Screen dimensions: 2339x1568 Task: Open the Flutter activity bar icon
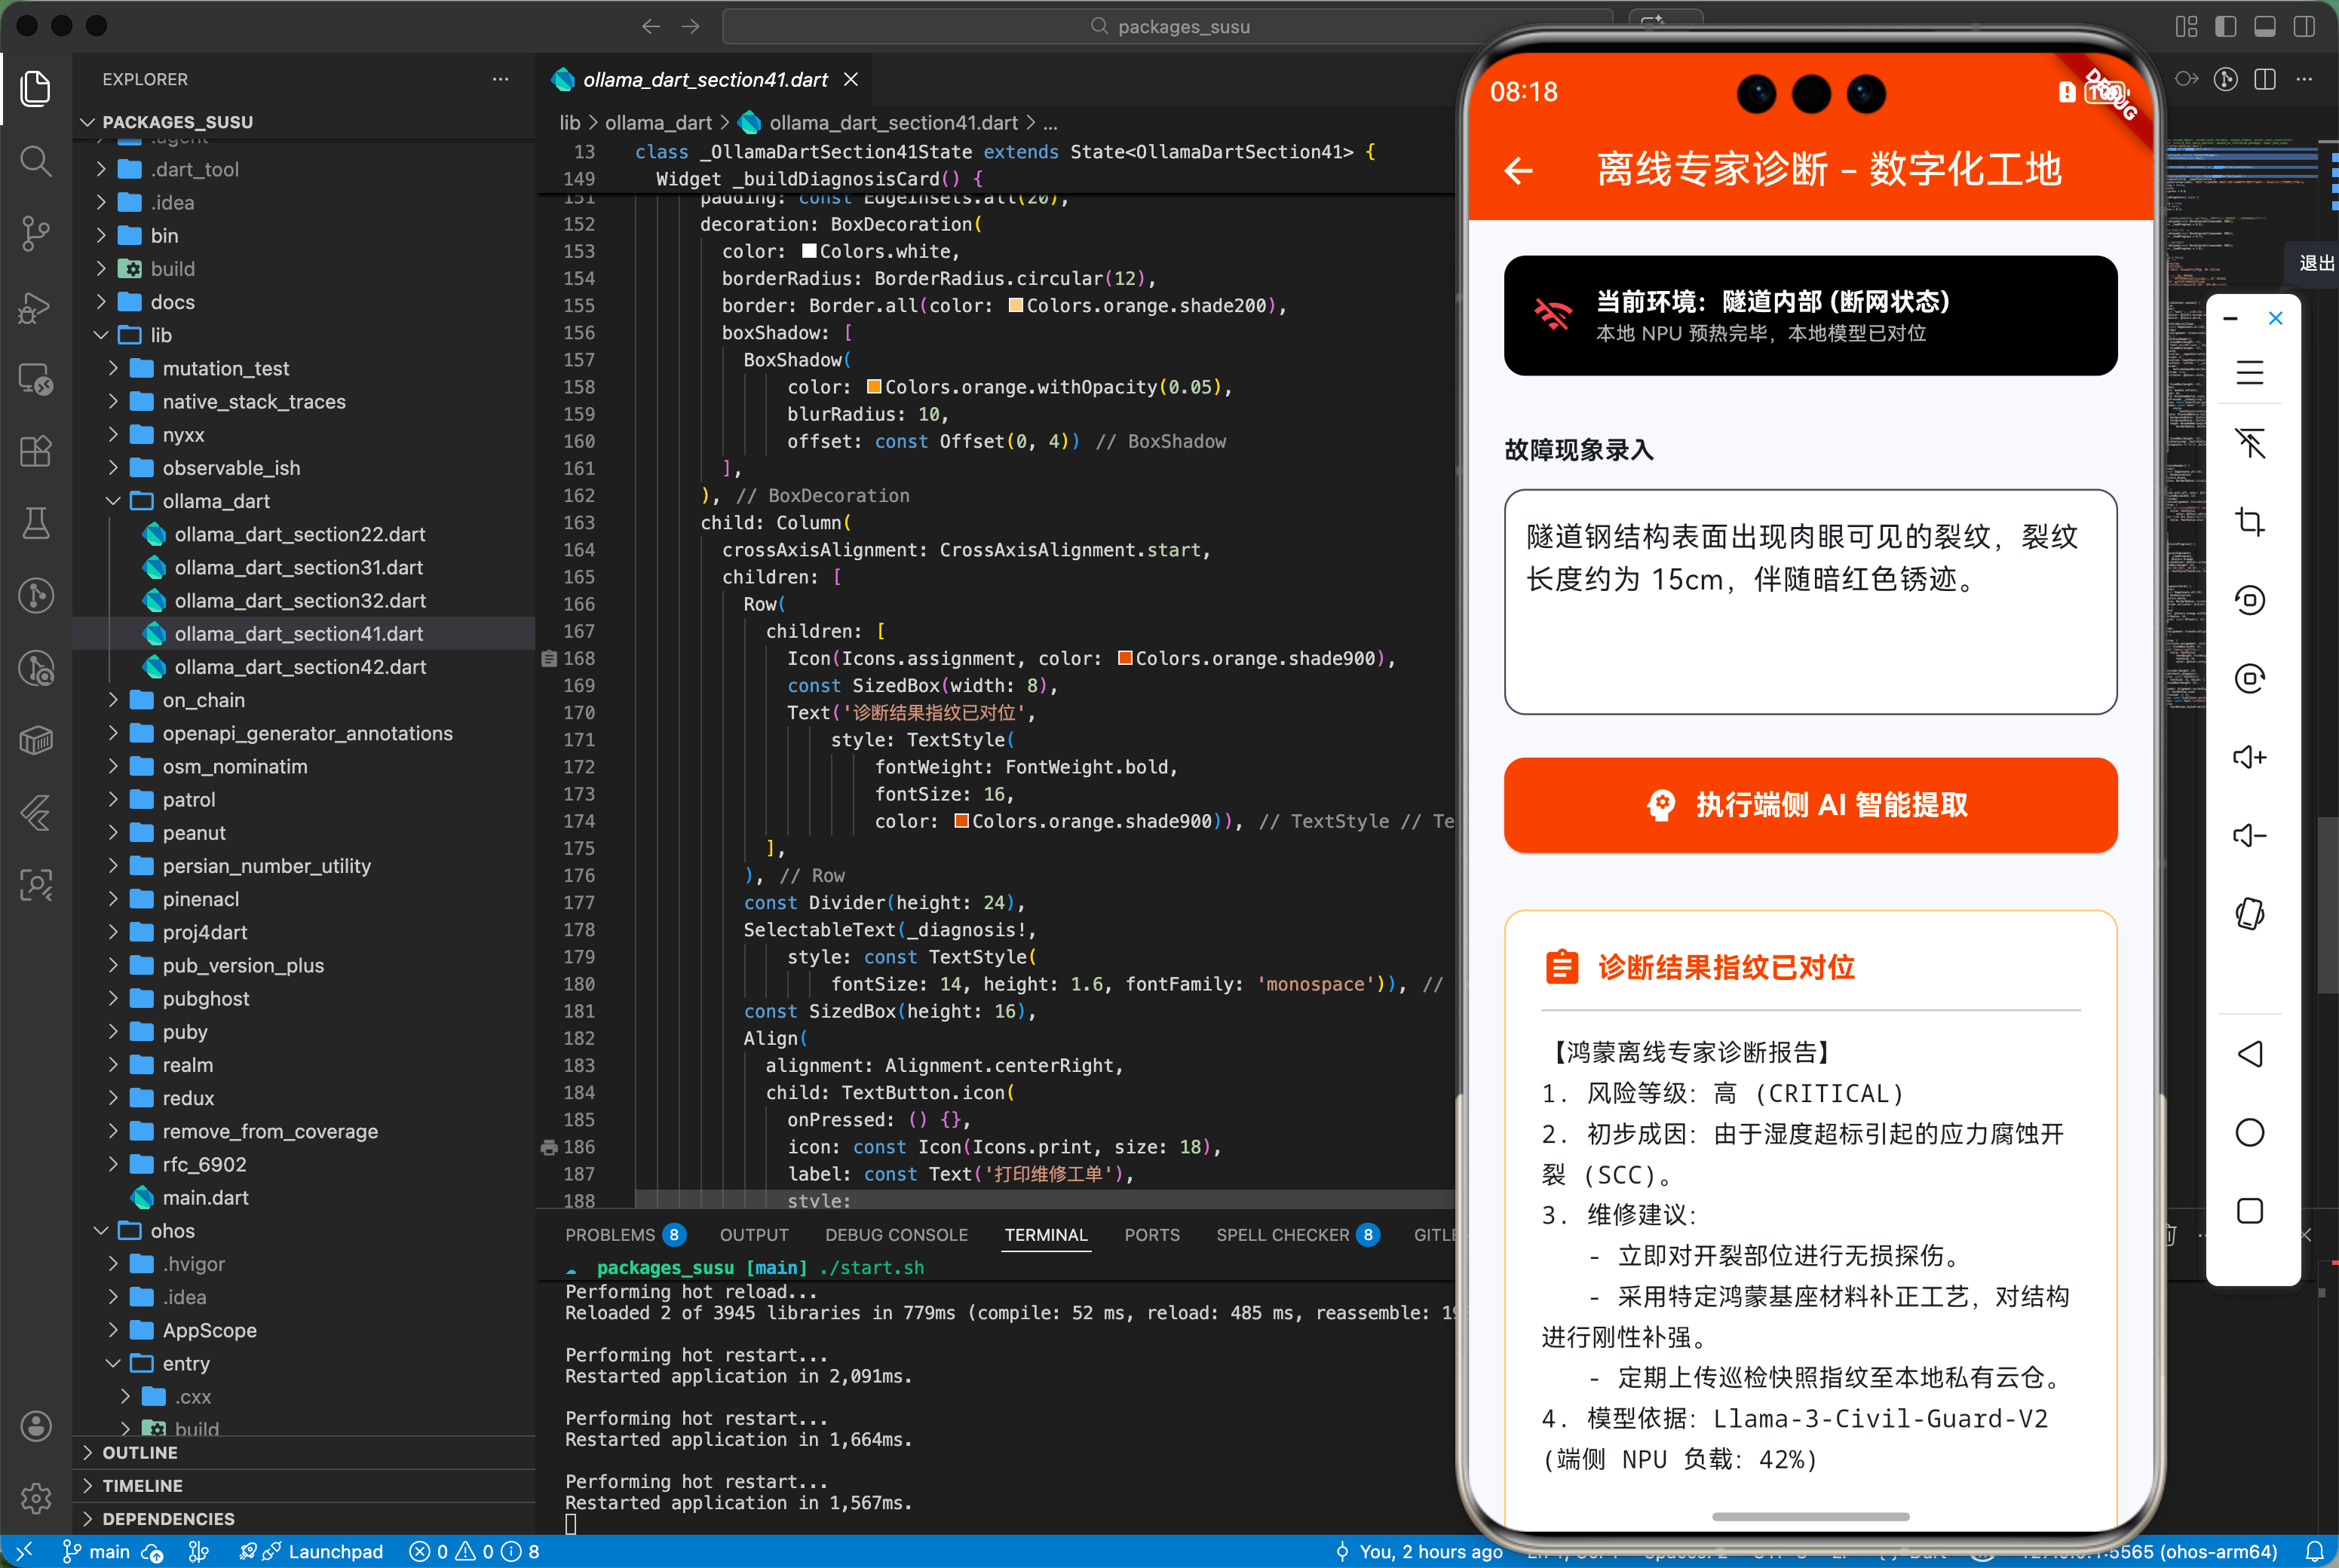pos(36,813)
